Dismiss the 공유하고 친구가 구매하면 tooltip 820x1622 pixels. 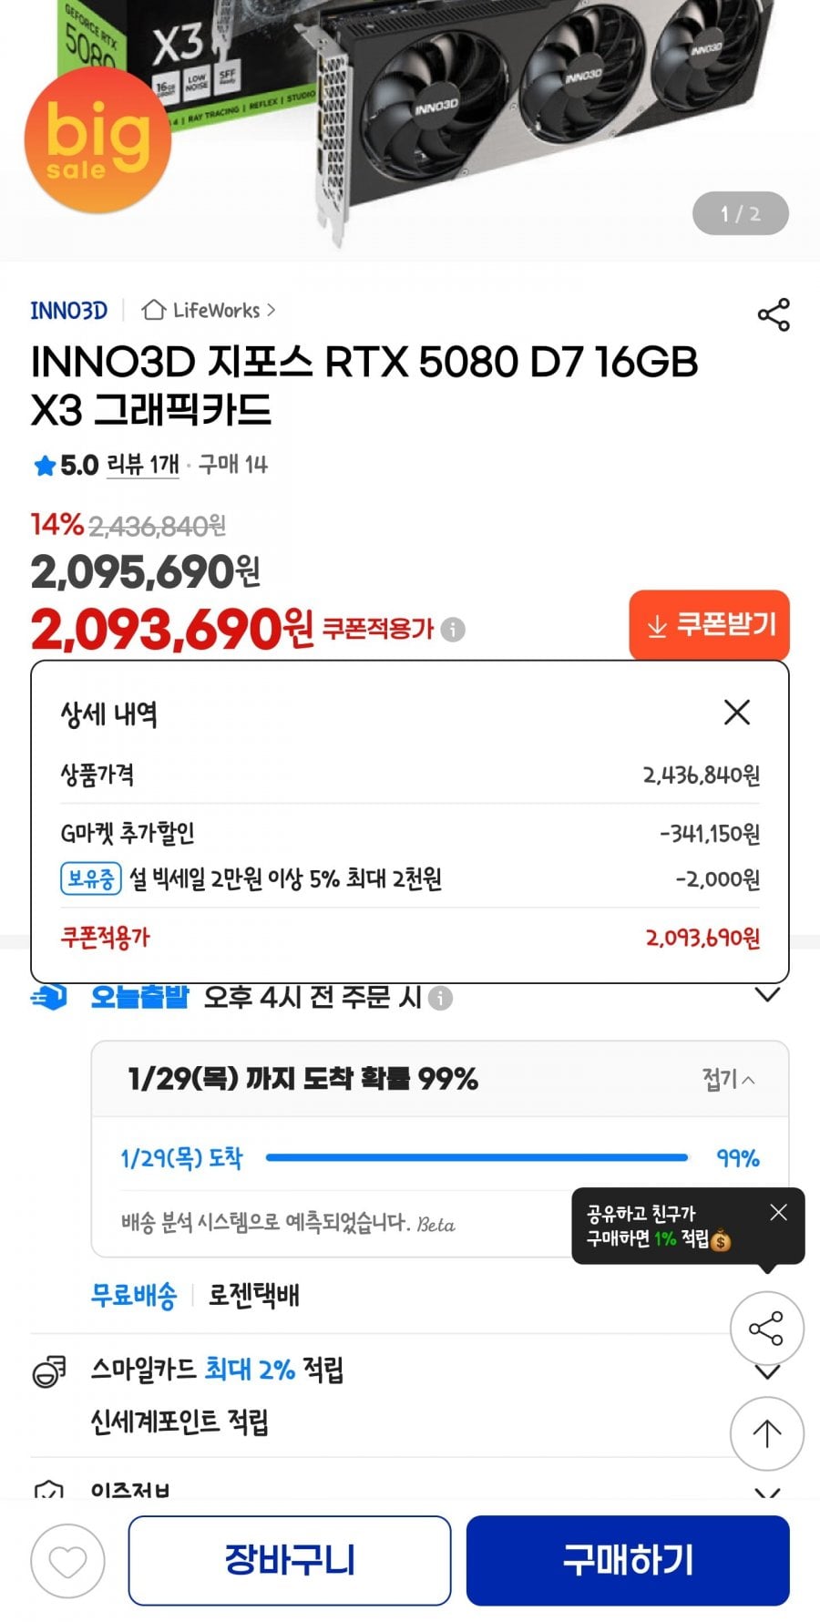coord(778,1213)
